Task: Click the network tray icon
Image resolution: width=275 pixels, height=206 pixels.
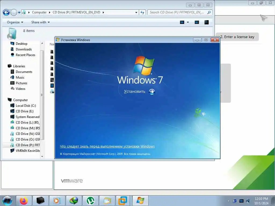Action: click(x=241, y=201)
